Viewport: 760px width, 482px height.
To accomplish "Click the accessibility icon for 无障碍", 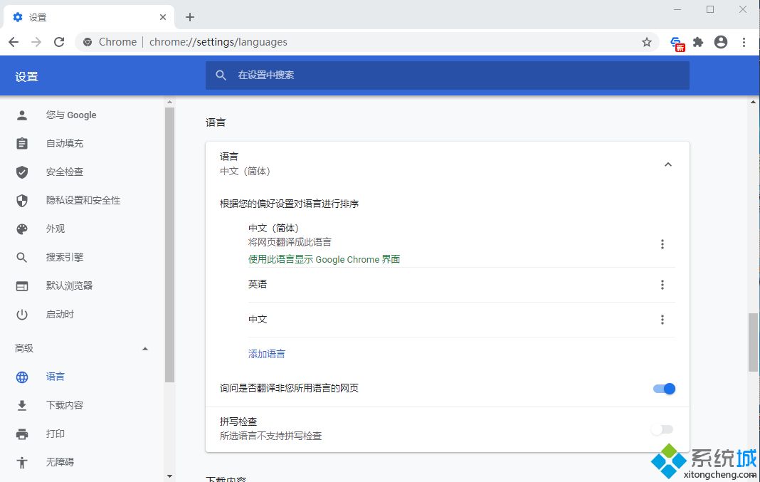I will point(22,462).
